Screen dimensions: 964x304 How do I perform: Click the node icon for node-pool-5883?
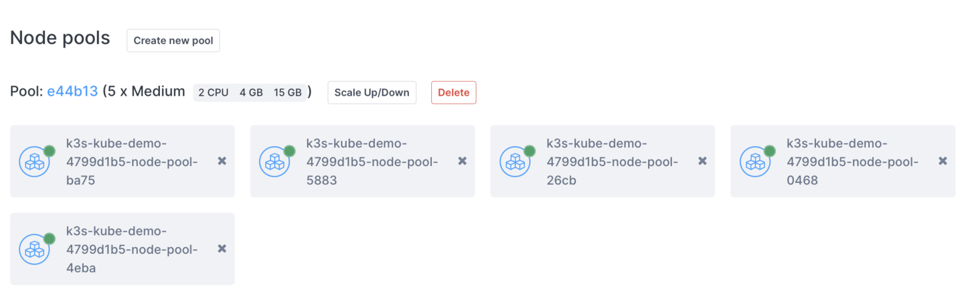click(274, 161)
